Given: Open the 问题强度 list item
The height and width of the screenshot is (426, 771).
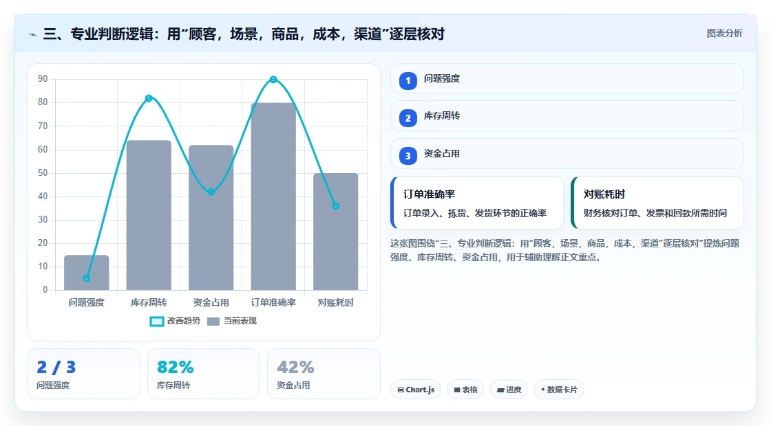Looking at the screenshot, I should 567,78.
